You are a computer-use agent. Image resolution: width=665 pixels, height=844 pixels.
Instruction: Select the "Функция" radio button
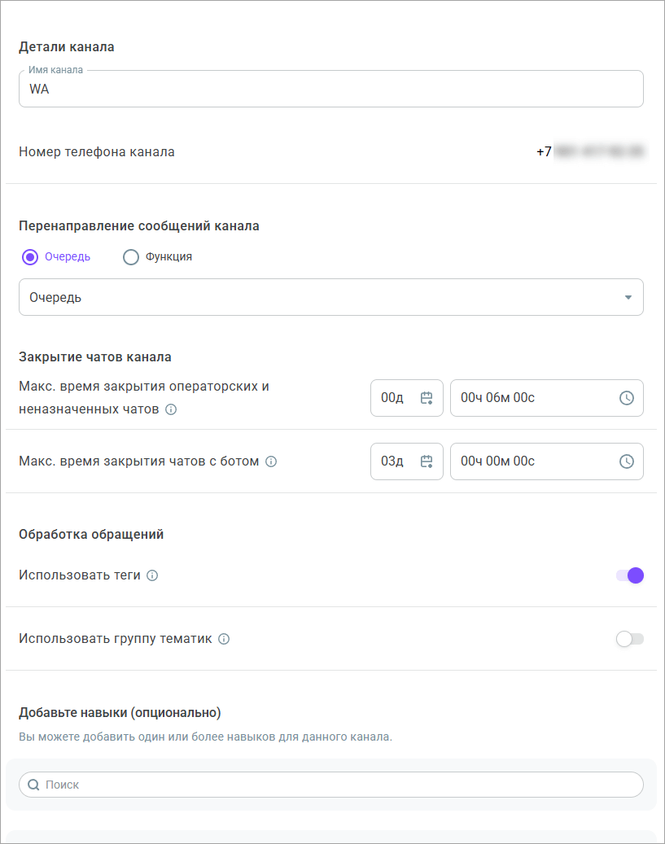pyautogui.click(x=131, y=257)
